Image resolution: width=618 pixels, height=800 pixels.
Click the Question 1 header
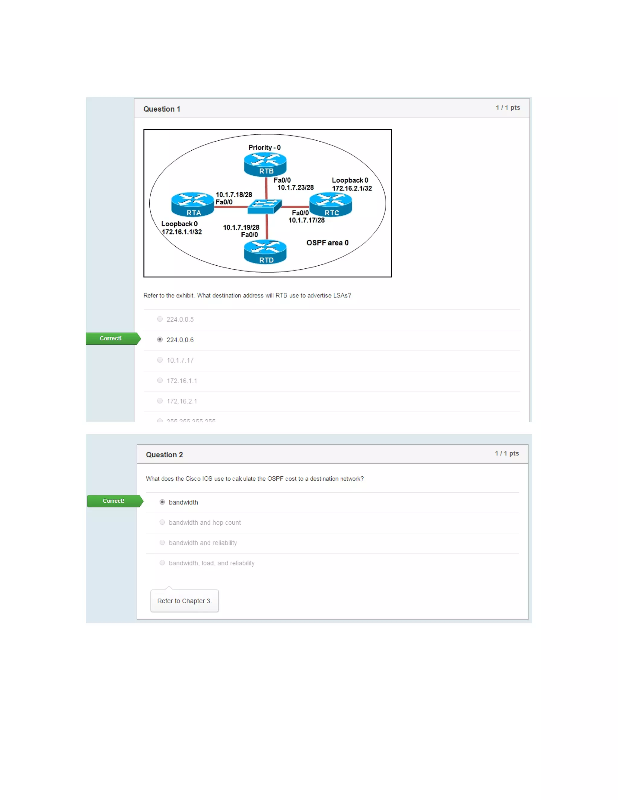click(x=162, y=109)
